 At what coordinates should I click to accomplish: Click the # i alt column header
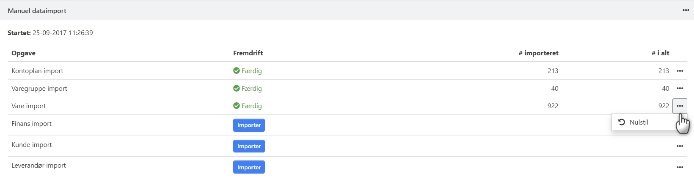point(660,53)
